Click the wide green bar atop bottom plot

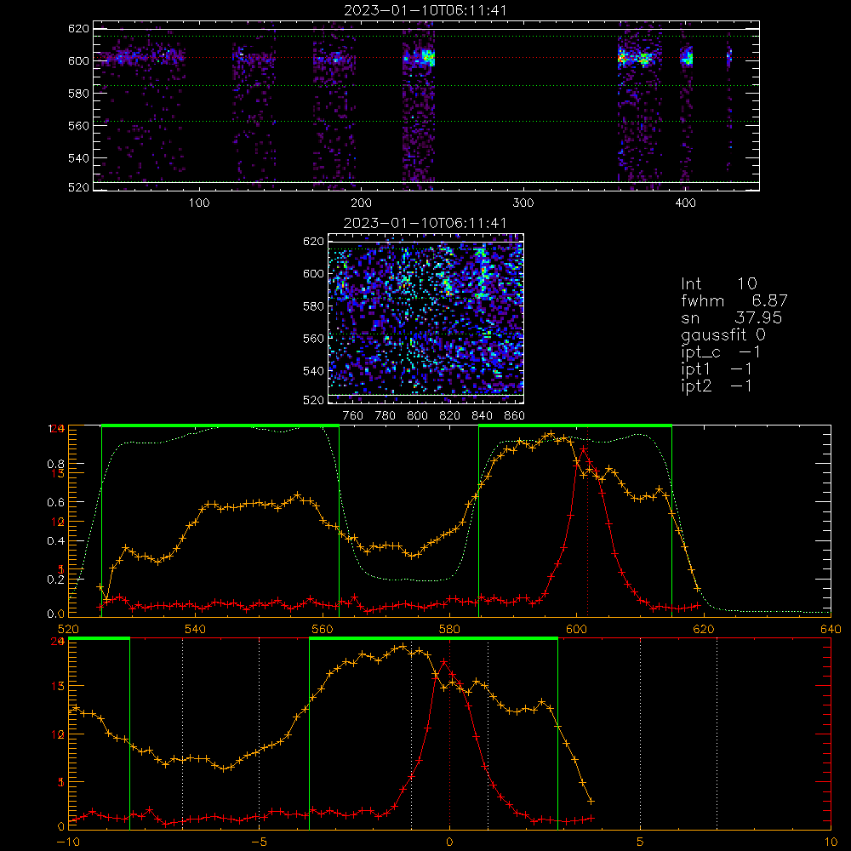tap(433, 639)
